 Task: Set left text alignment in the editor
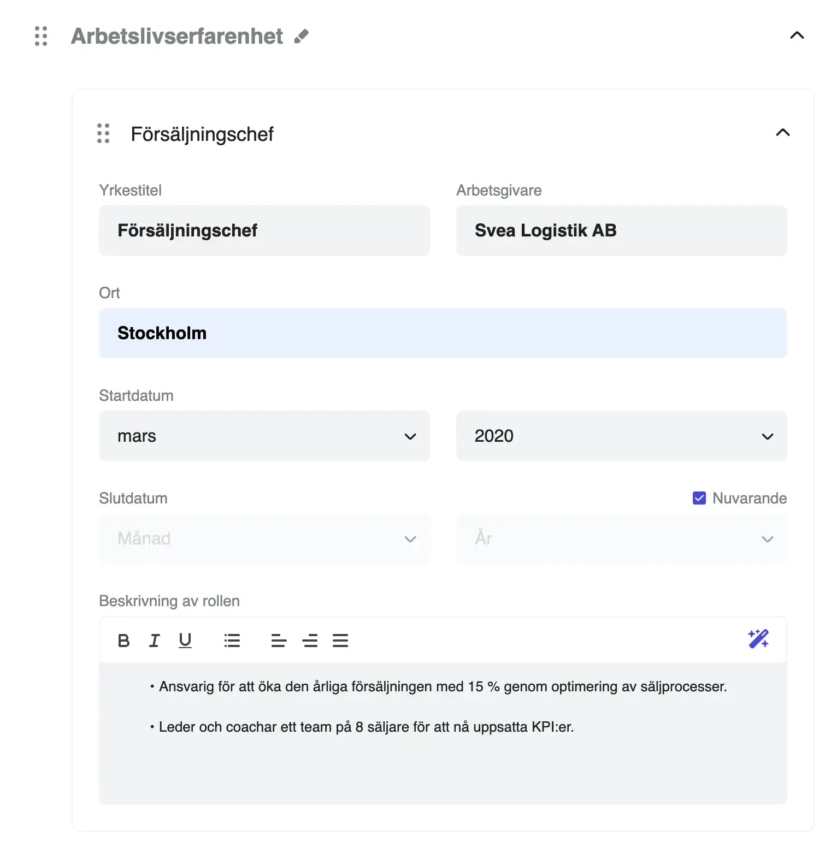(x=279, y=640)
